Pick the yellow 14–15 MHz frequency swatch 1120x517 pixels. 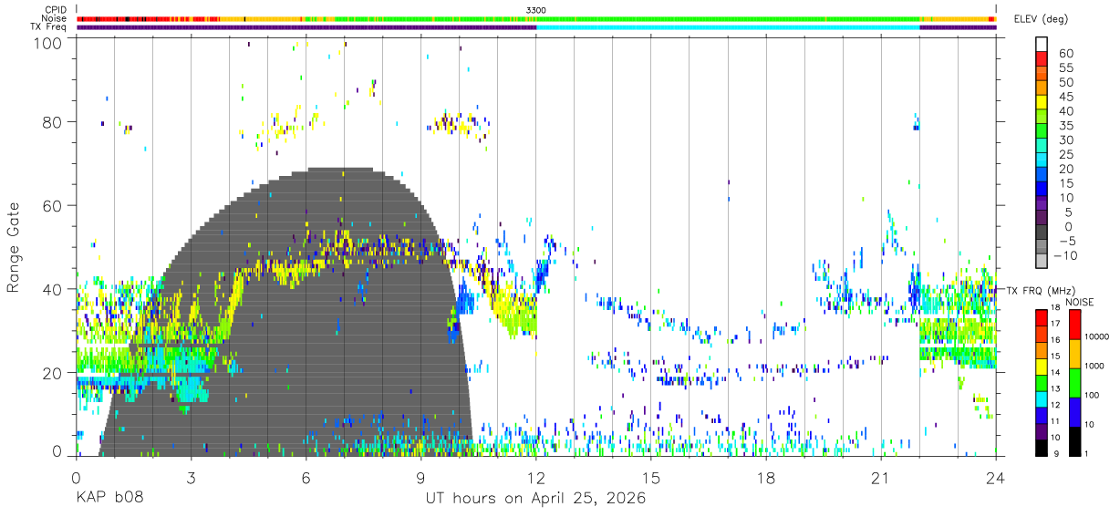(1042, 366)
